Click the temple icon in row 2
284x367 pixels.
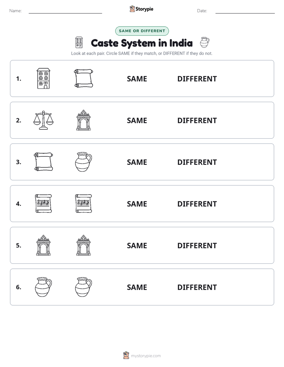point(84,120)
